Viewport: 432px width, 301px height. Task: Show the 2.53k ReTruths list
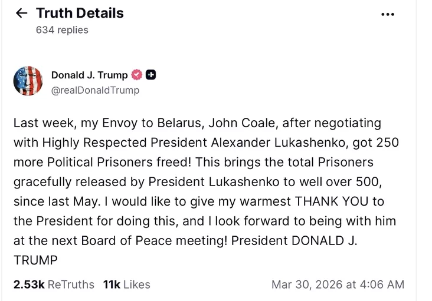coord(54,285)
